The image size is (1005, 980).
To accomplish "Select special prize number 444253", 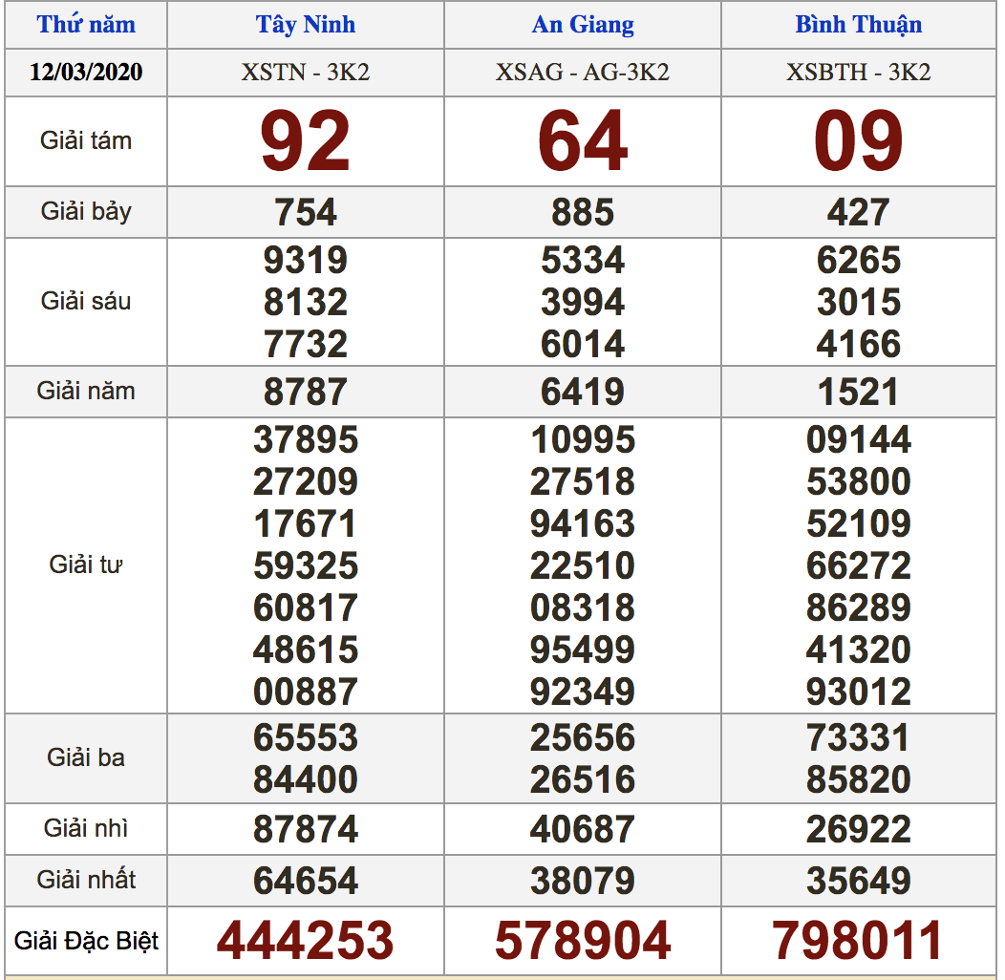I will click(x=306, y=941).
